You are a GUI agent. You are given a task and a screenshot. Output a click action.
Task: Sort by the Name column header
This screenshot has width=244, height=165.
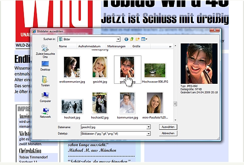point(67,46)
